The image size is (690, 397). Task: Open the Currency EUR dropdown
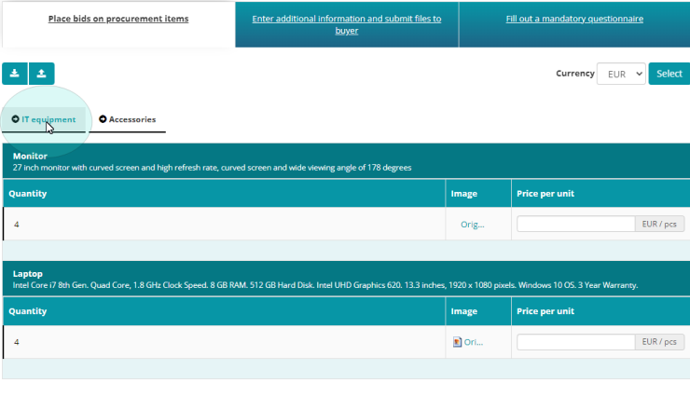coord(621,74)
